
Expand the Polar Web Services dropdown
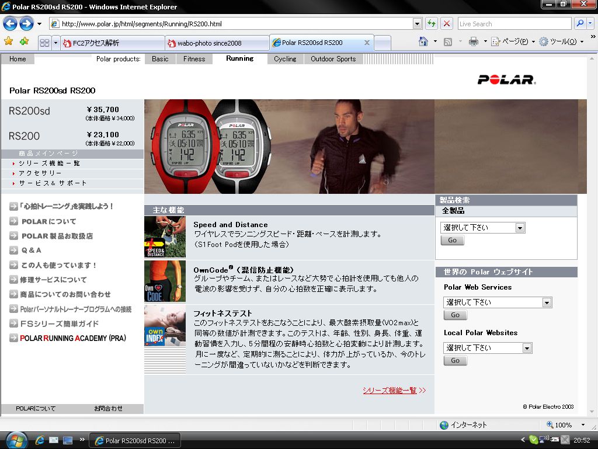click(x=547, y=302)
